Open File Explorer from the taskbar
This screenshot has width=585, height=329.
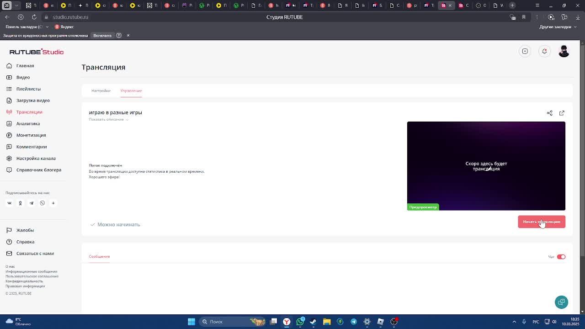point(327,322)
